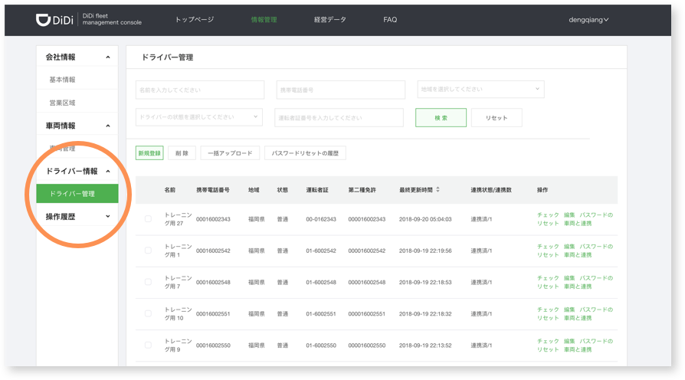Click second license 000016002551
Viewport: 685px width, 380px height.
pos(367,313)
